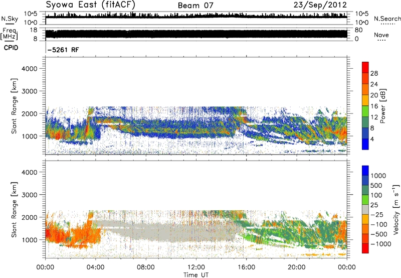Select the "-500" label on Velocity color bar
The height and width of the screenshot is (278, 401).
[379, 234]
